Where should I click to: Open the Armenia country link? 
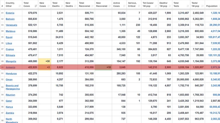click(10, 67)
